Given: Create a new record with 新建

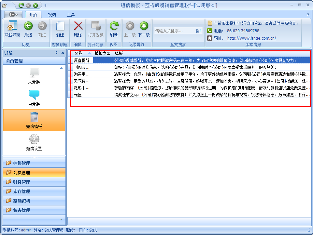Looking at the screenshot, I should (60, 29).
